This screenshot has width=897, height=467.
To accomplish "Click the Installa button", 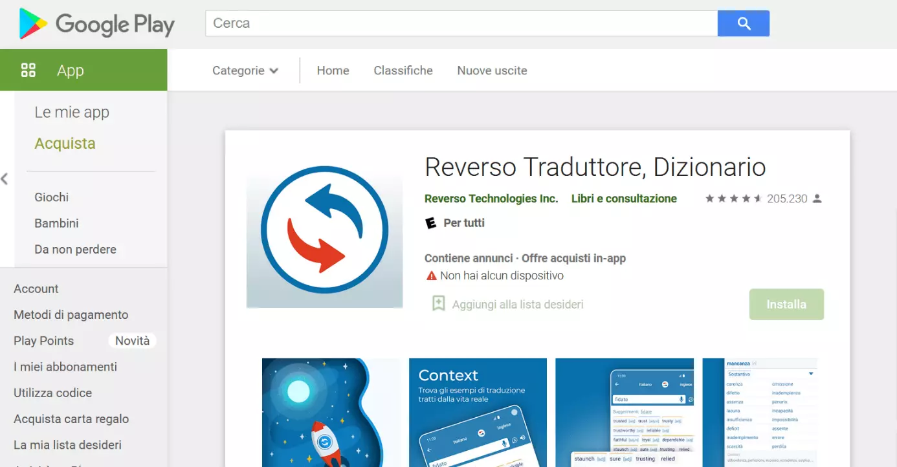I will [x=786, y=304].
